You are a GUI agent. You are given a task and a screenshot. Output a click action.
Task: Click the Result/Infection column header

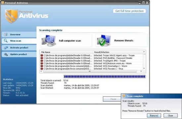pos(118,52)
